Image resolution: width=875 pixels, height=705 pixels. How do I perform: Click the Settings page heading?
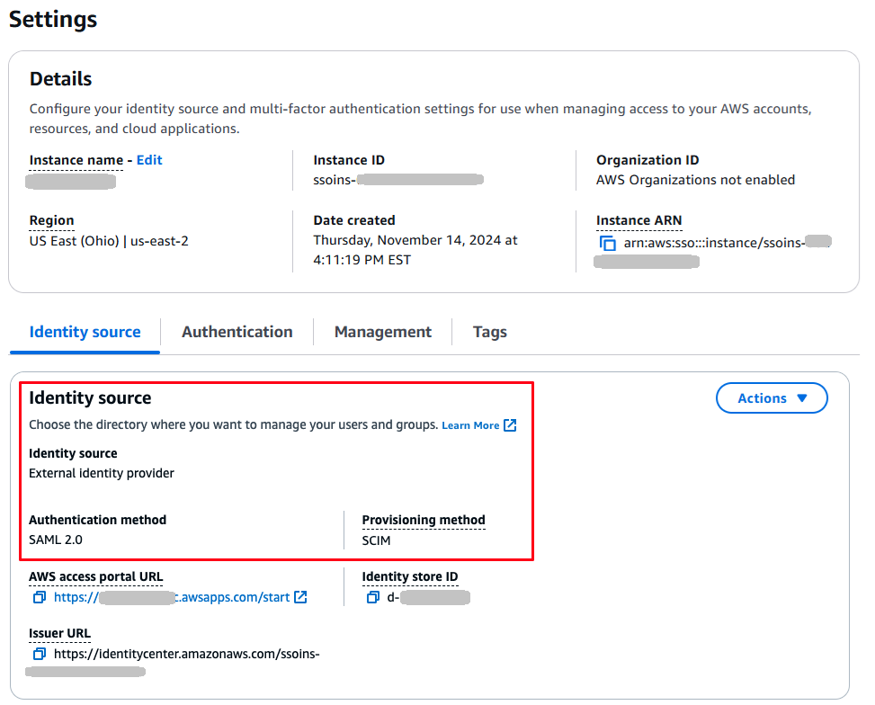coord(52,20)
